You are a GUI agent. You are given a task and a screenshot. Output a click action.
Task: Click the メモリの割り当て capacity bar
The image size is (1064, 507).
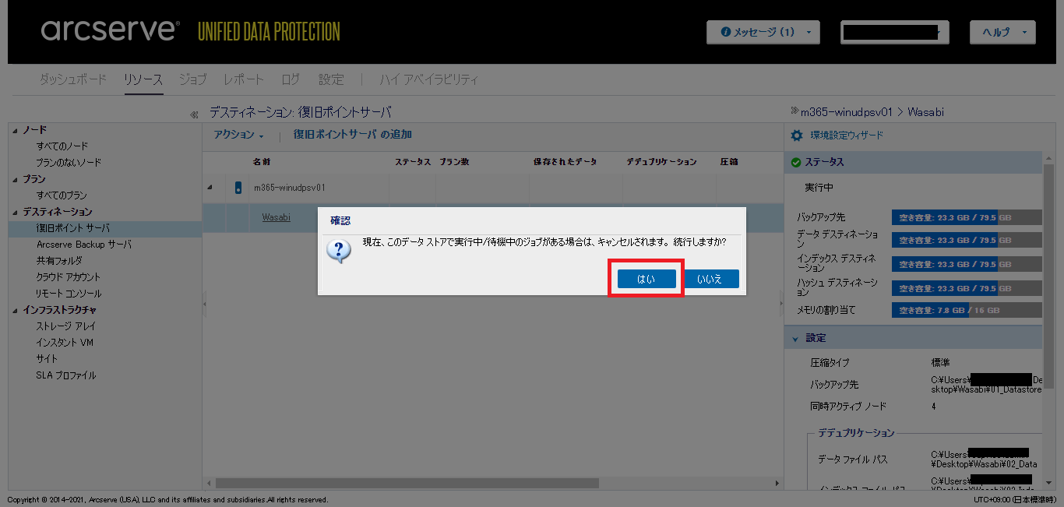pos(967,310)
